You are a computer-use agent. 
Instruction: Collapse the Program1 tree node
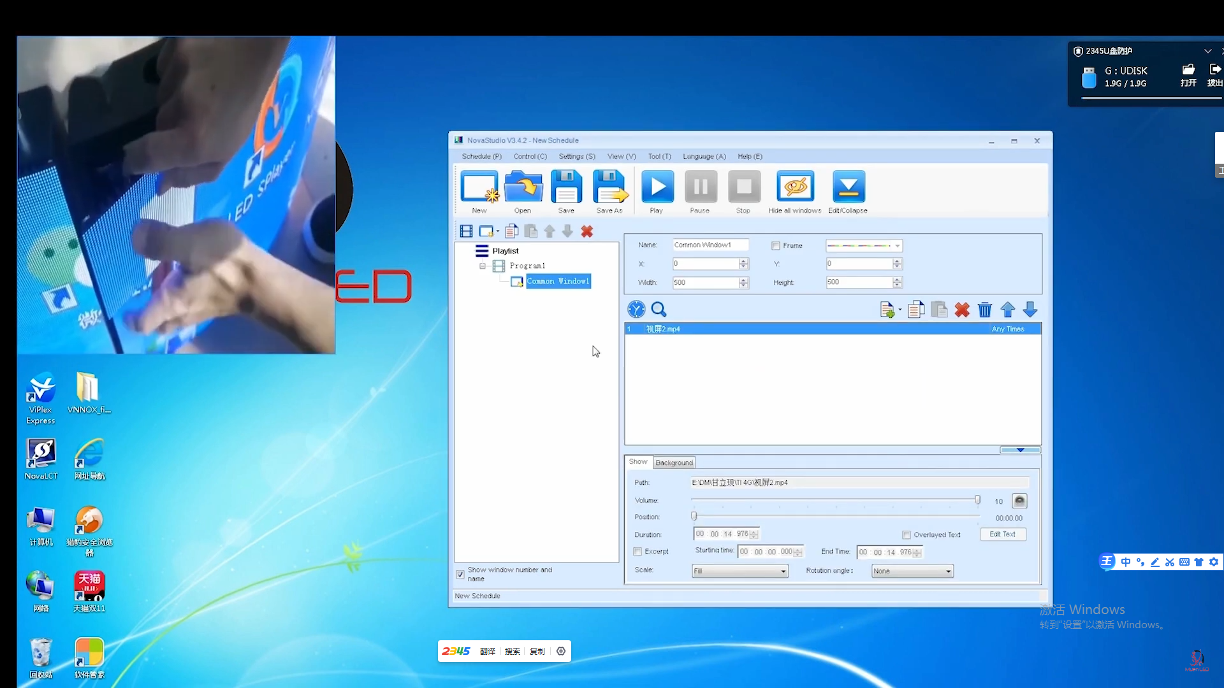483,266
